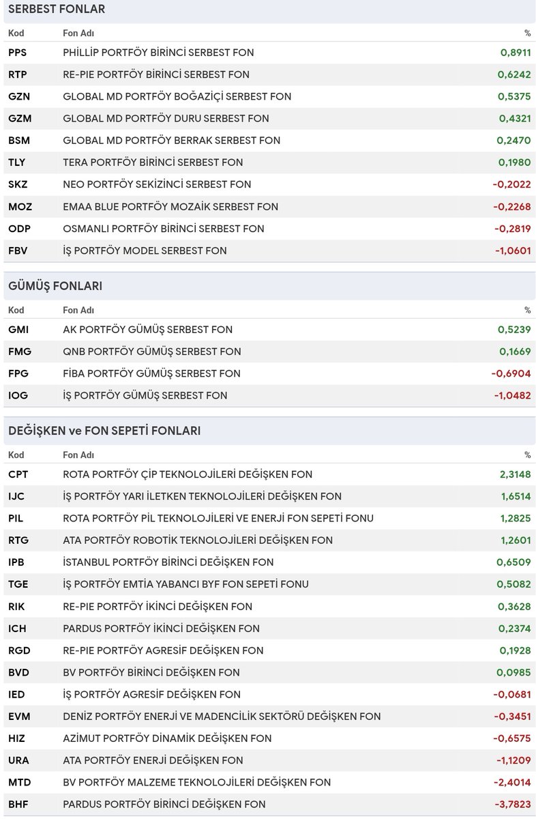Click the URA fund code
Viewport: 536px width, 819px height.
18,760
